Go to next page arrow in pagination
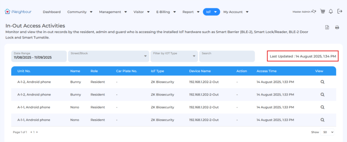This screenshot has height=142, width=347. [37, 132]
